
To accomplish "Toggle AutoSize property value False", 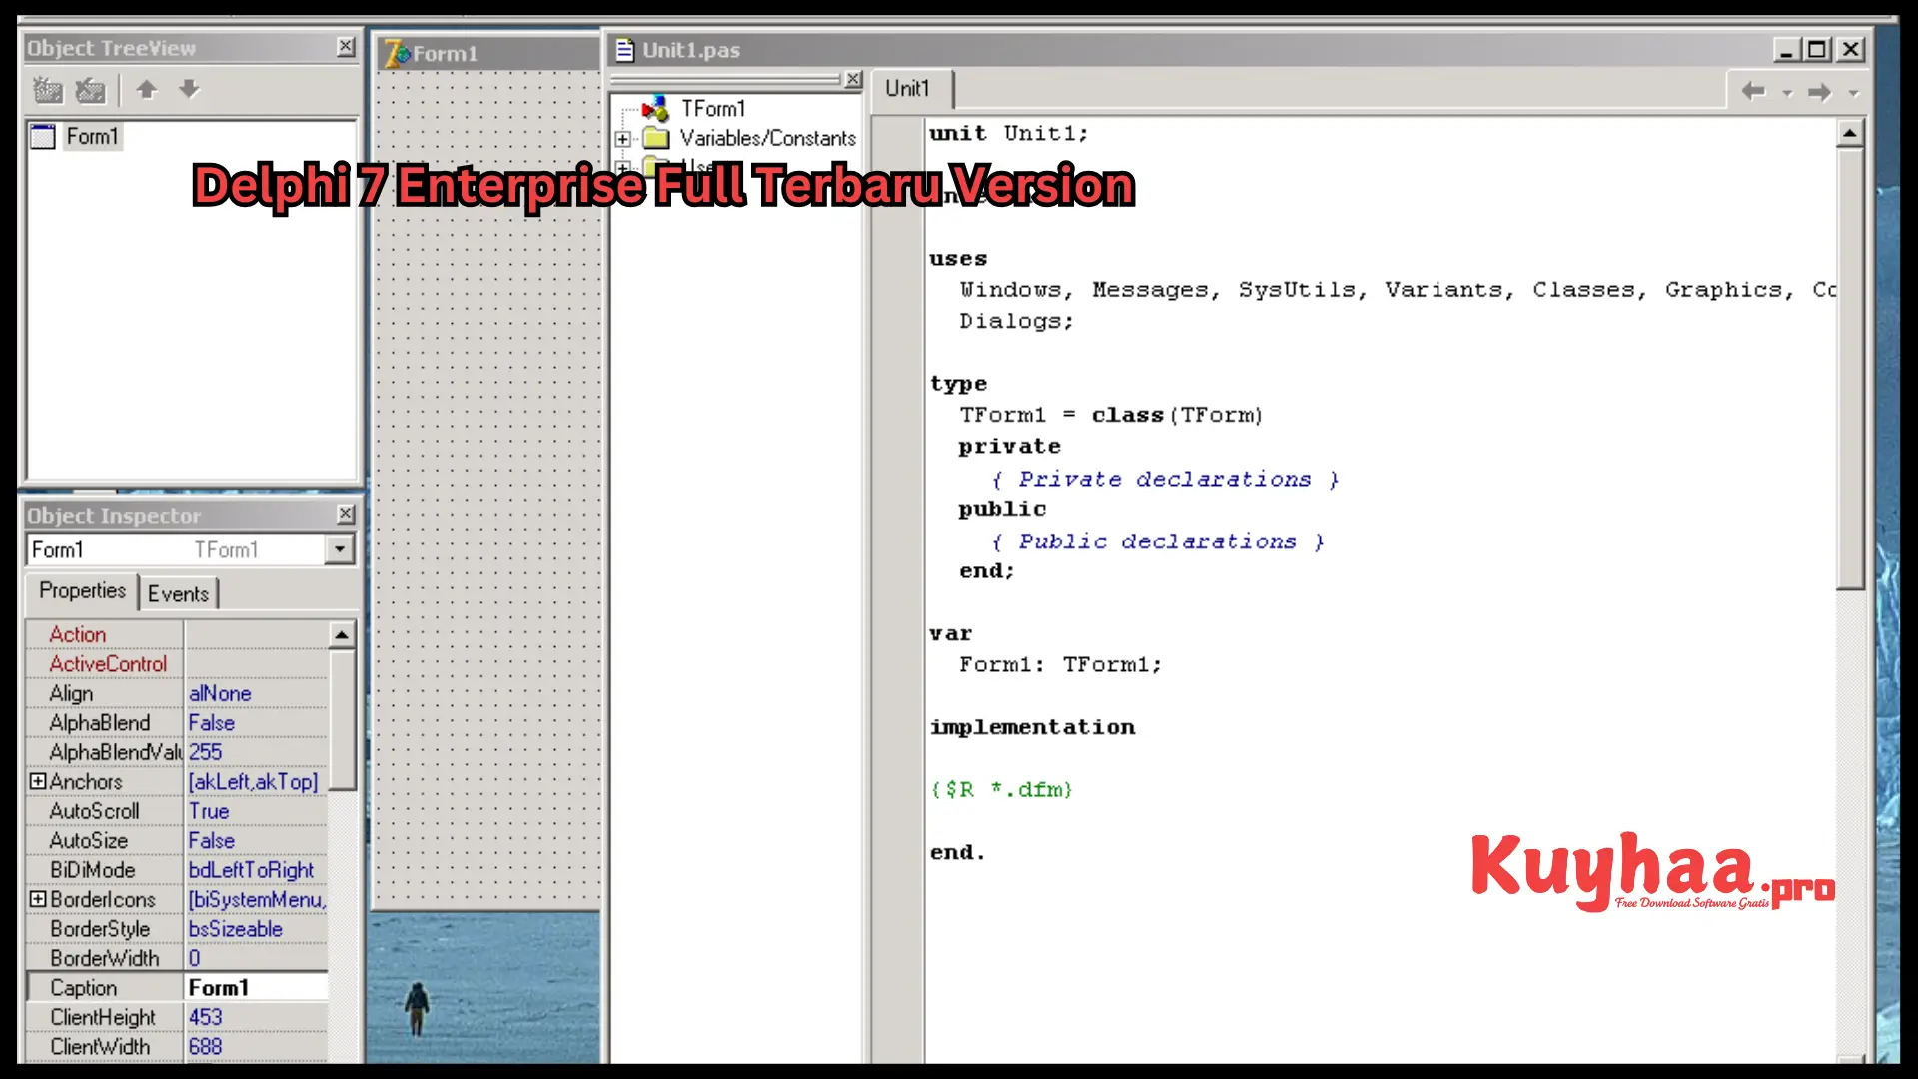I will click(211, 840).
